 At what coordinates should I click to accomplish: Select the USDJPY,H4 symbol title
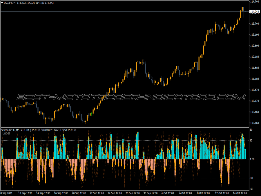pos(10,3)
